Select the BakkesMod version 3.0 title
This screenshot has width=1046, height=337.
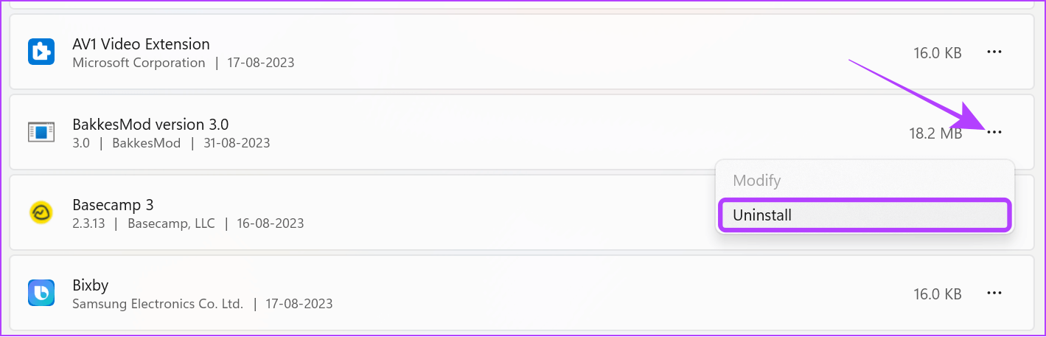[x=150, y=125]
